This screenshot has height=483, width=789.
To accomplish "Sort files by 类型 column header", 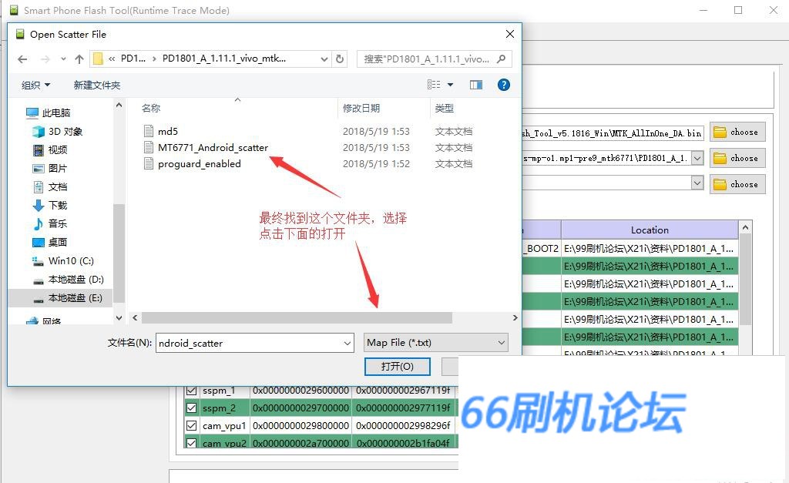I will (445, 108).
